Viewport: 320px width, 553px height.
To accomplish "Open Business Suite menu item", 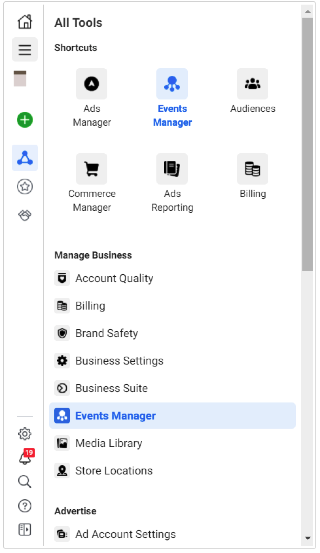I will (x=172, y=388).
